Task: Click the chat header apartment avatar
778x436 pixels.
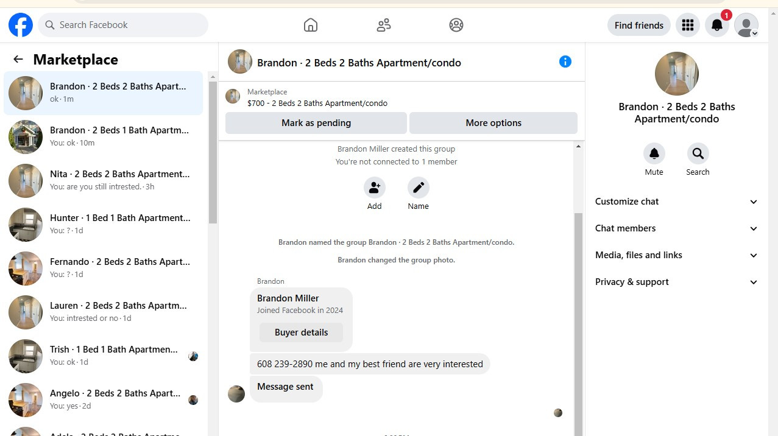Action: (240, 62)
